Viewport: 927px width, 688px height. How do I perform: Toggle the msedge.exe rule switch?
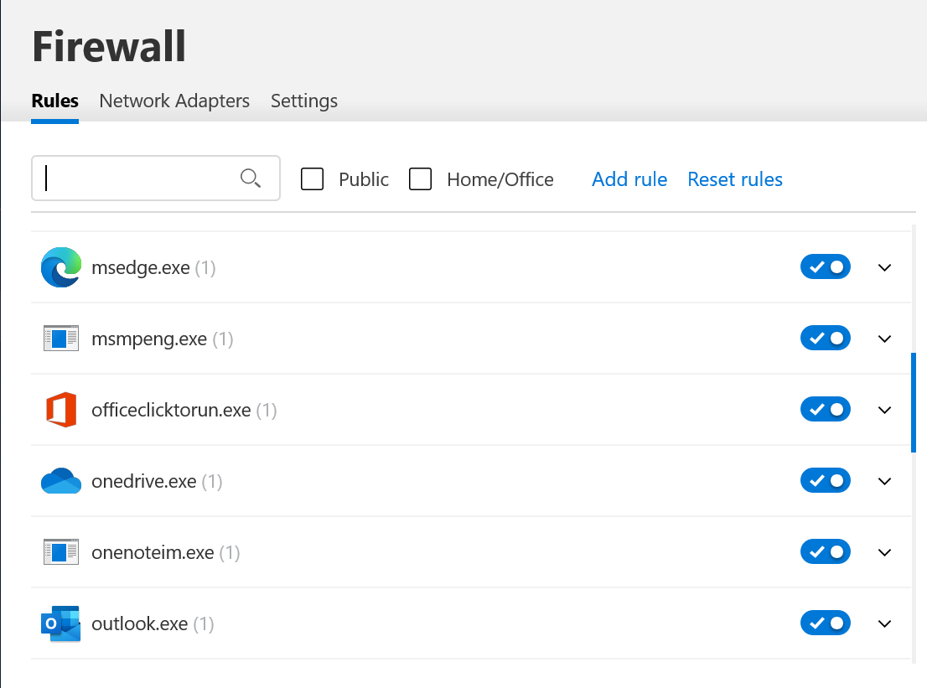click(x=826, y=267)
